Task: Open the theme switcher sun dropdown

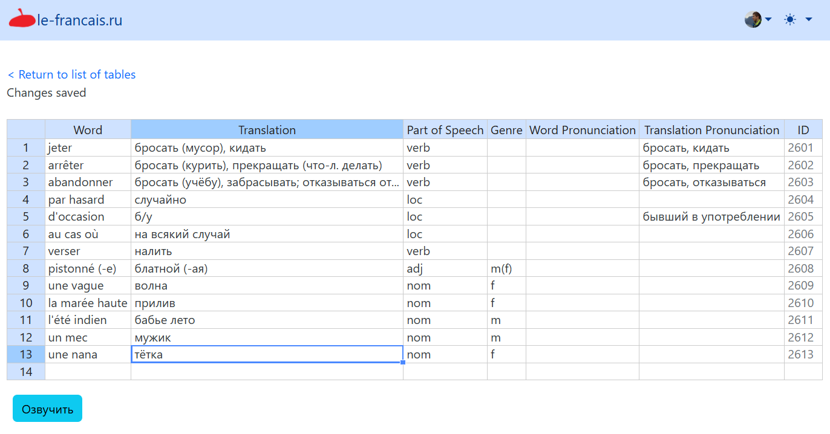Action: tap(798, 19)
